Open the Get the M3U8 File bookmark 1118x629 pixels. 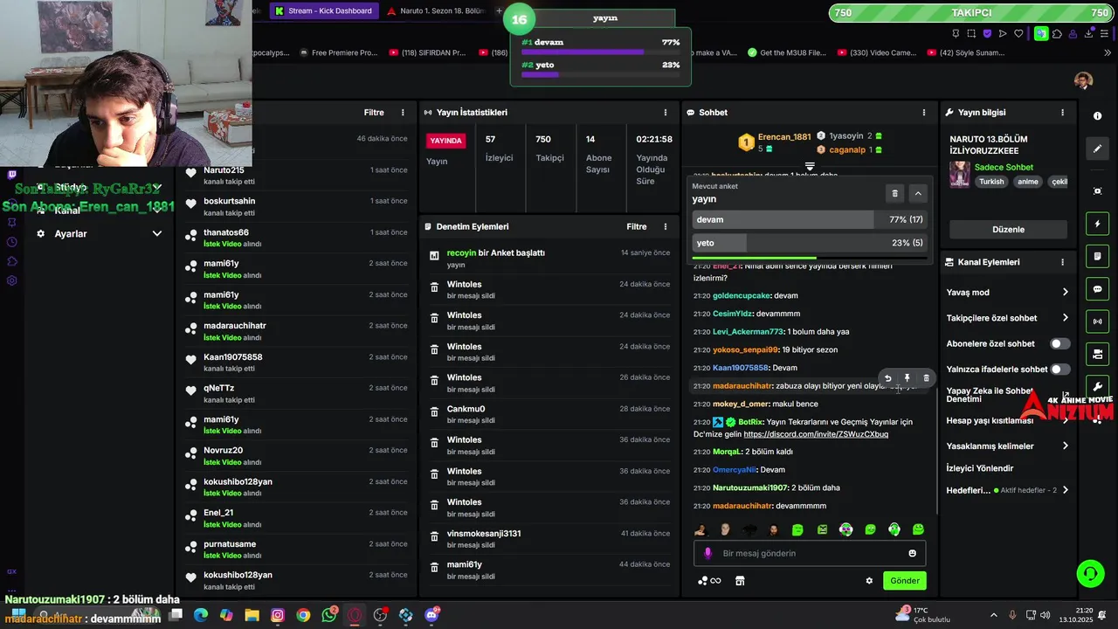[x=786, y=52]
